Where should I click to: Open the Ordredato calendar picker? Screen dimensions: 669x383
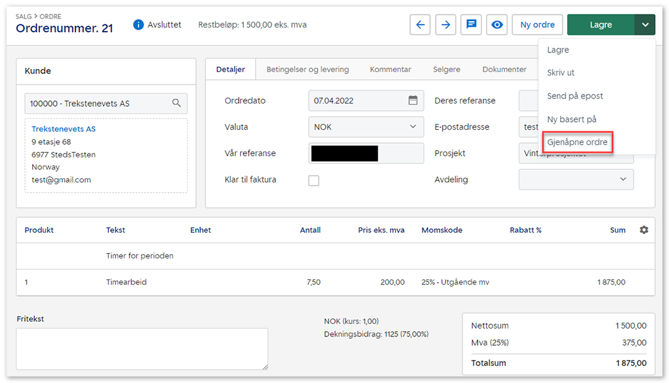(x=413, y=100)
